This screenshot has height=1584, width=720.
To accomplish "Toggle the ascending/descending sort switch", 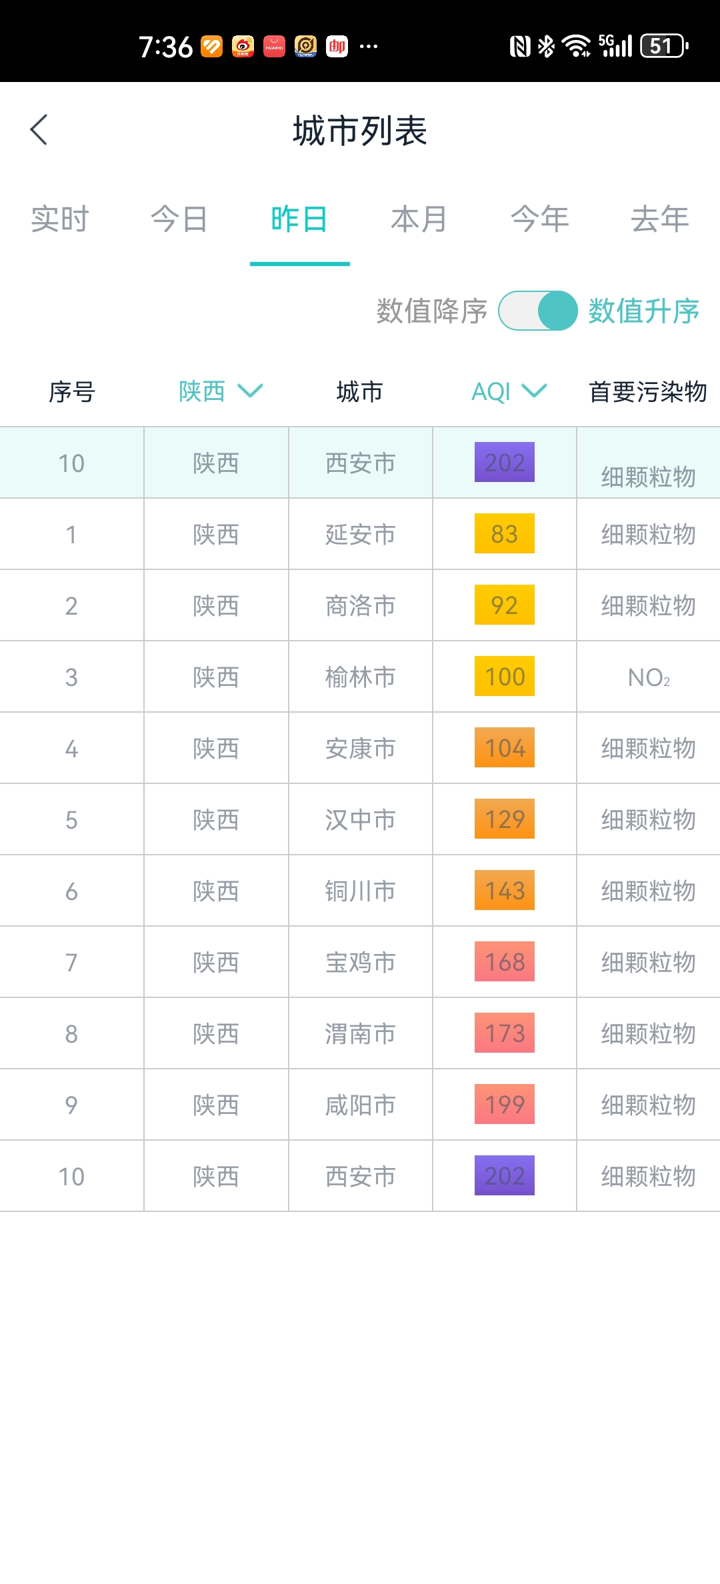I will pyautogui.click(x=537, y=311).
